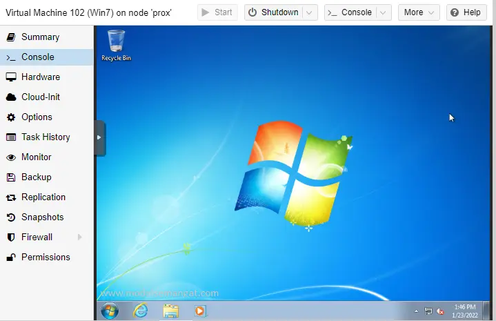Open the Options section
This screenshot has height=321, width=496.
(46, 117)
